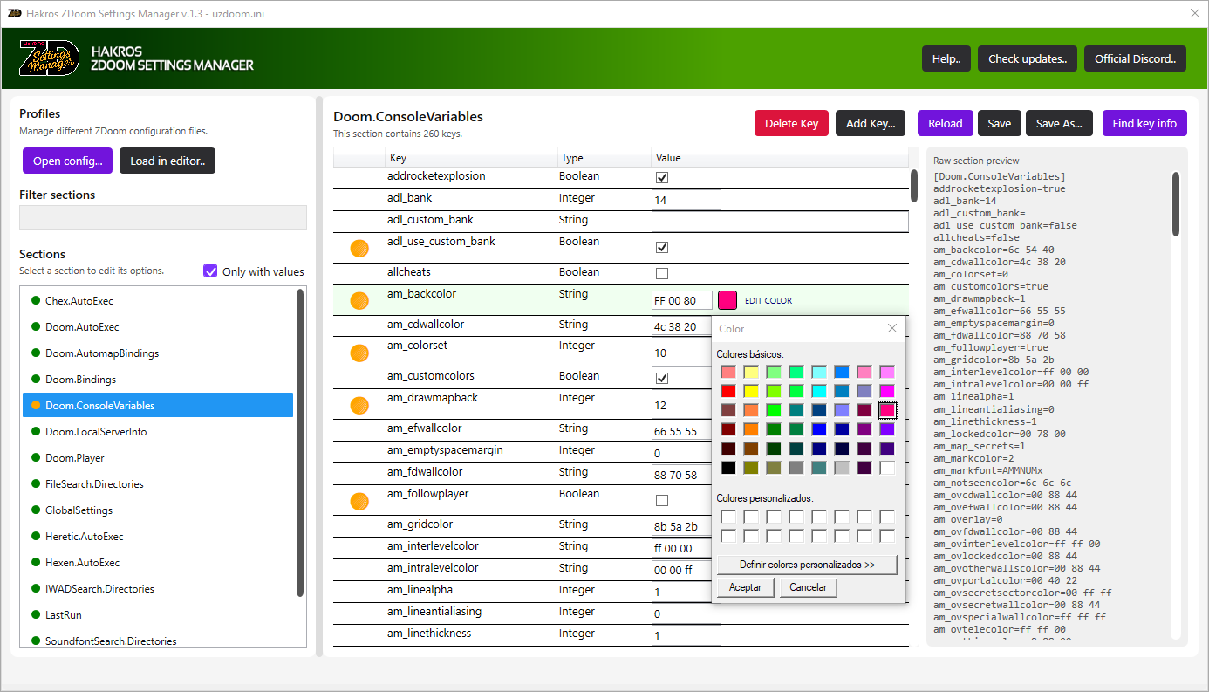Click the ZD app icon in the title bar
The width and height of the screenshot is (1209, 692).
coord(14,13)
